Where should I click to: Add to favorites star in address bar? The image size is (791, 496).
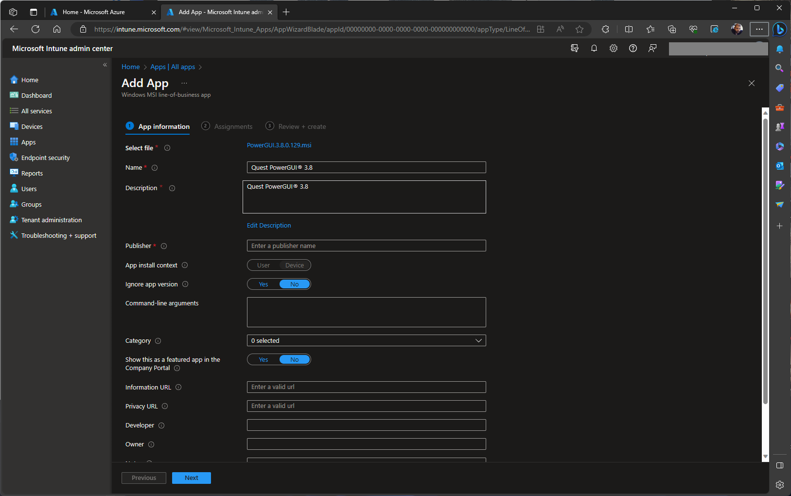tap(580, 29)
